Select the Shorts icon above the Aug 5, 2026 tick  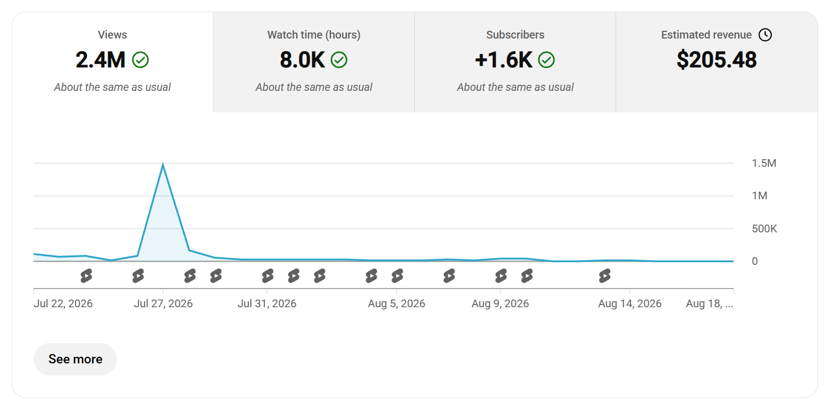coord(397,276)
